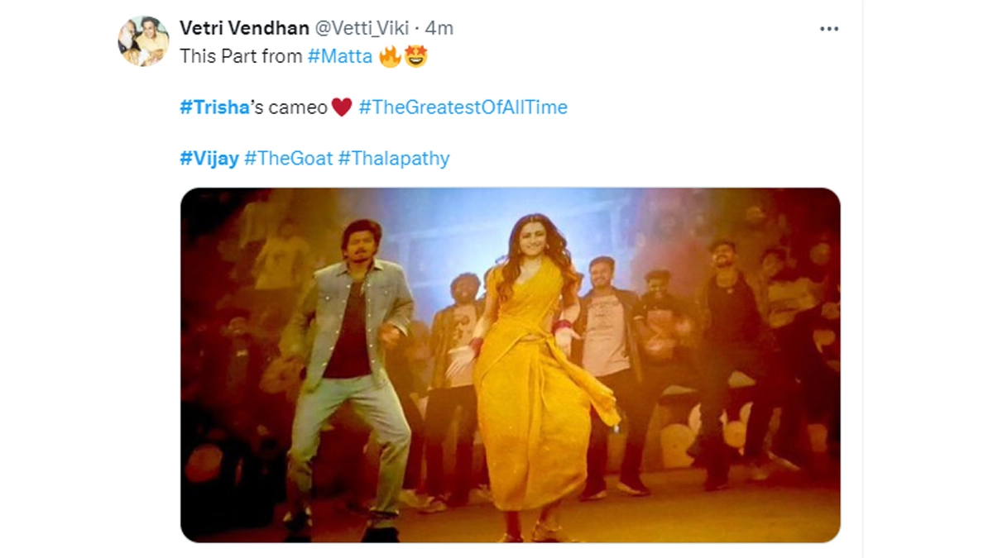Open the tweet's more options menu
Screen dimensions: 993x558
click(828, 29)
